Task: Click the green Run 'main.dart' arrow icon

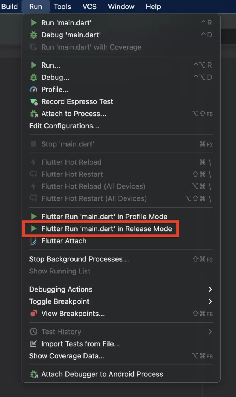Action: pyautogui.click(x=33, y=22)
